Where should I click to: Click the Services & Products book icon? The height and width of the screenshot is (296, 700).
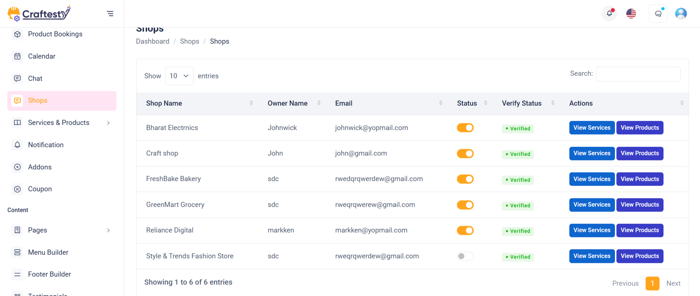17,122
